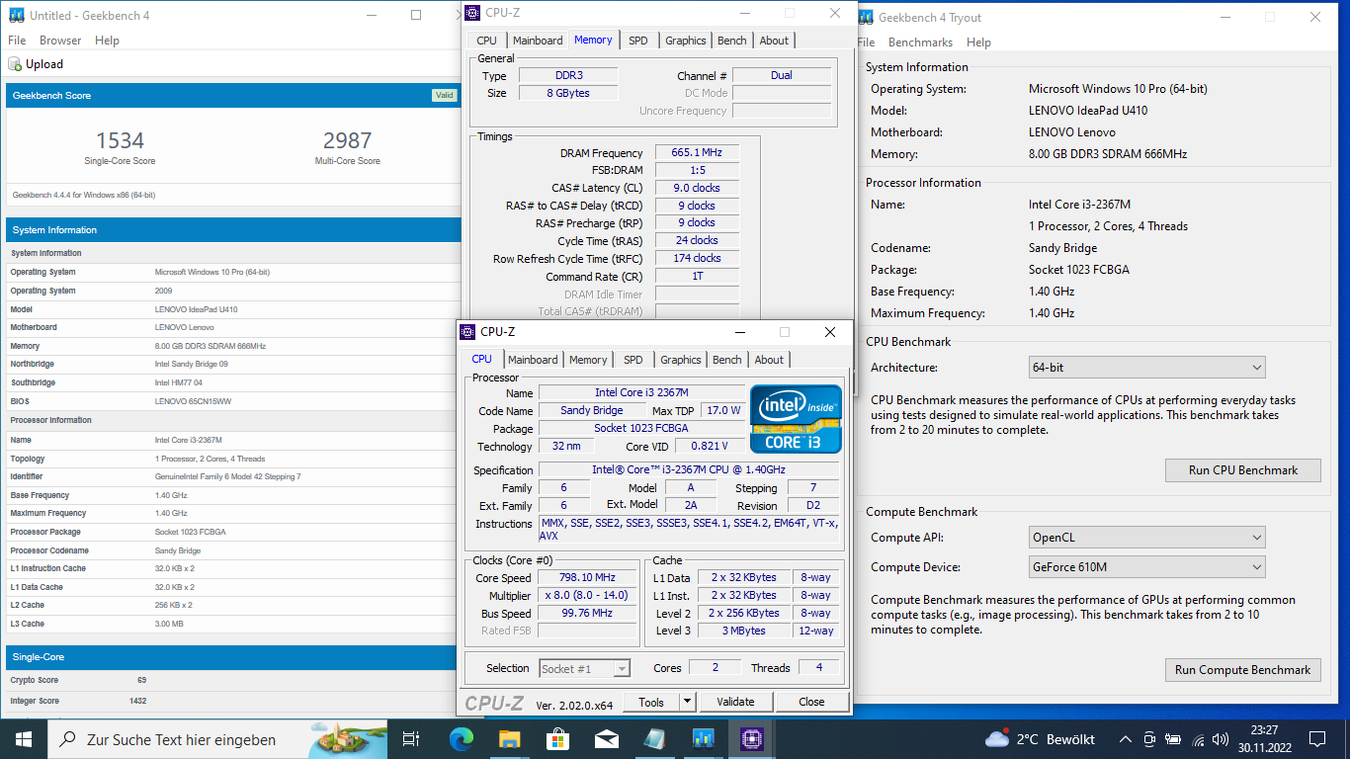The image size is (1350, 759).
Task: Switch to Mainboard tab in front CPU-Z
Action: pos(533,360)
